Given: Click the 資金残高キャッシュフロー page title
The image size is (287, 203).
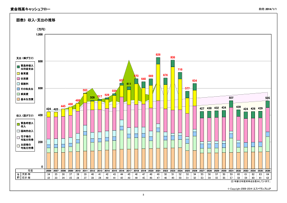Looking at the screenshot, I should tap(30, 9).
